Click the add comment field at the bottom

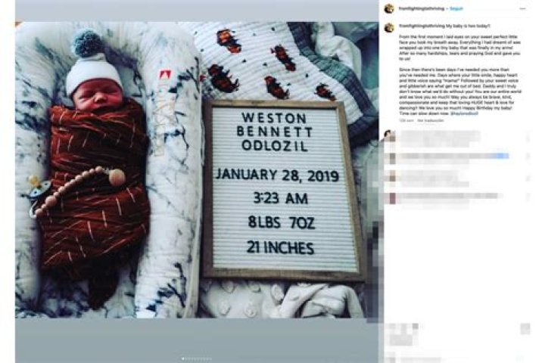[x=452, y=358]
